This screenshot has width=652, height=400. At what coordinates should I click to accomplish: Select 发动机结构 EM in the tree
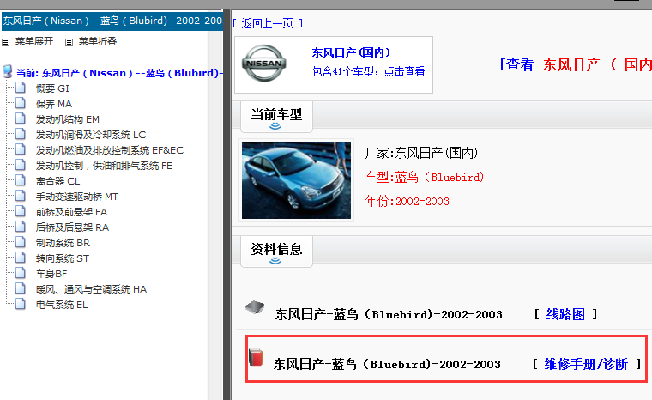(x=68, y=119)
